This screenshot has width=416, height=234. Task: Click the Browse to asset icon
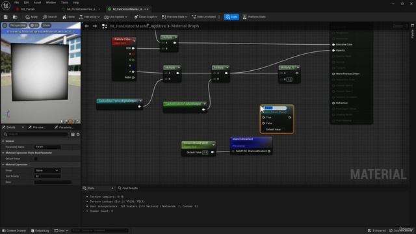15,17
